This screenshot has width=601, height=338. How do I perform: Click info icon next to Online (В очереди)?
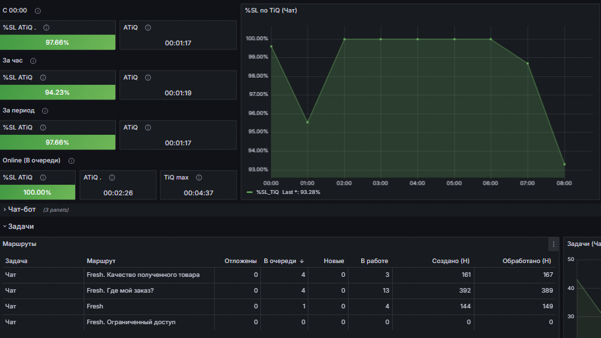tap(71, 160)
